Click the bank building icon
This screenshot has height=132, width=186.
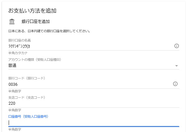click(x=12, y=22)
